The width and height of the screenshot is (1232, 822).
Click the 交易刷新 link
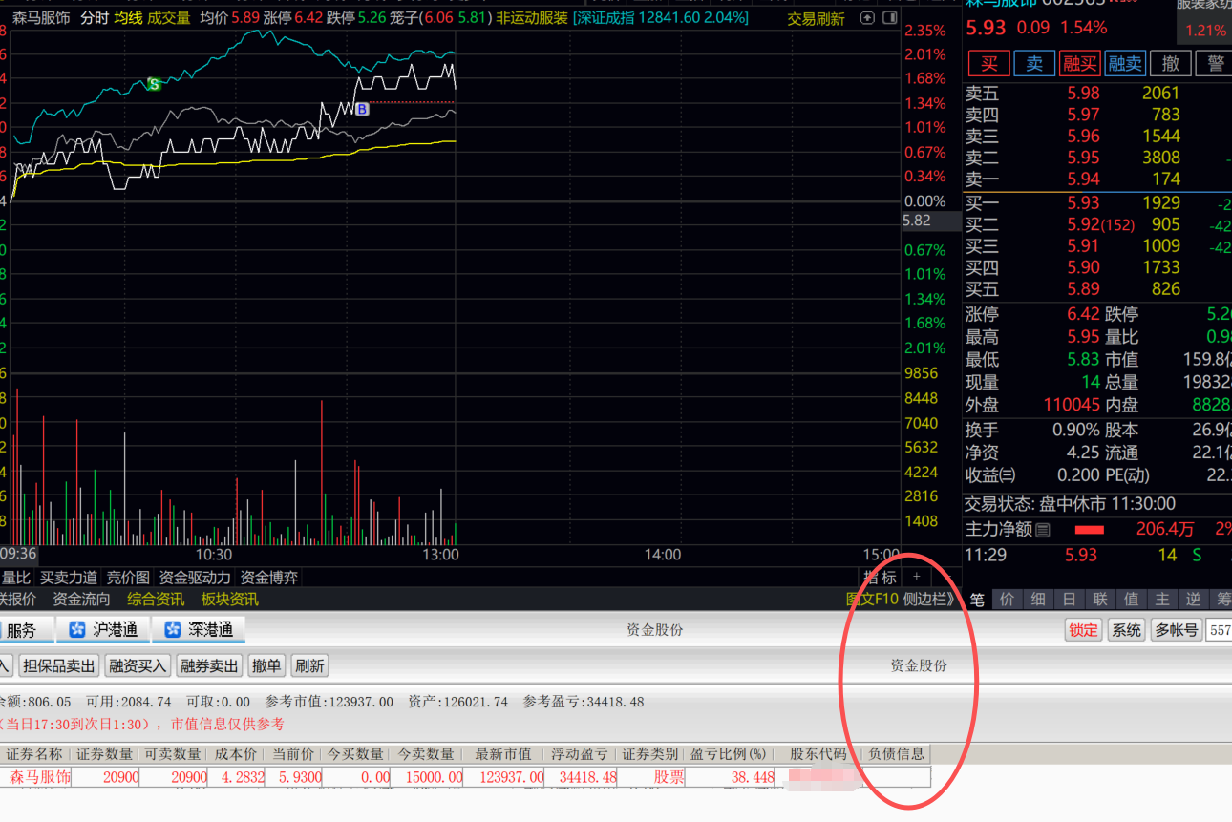point(816,18)
